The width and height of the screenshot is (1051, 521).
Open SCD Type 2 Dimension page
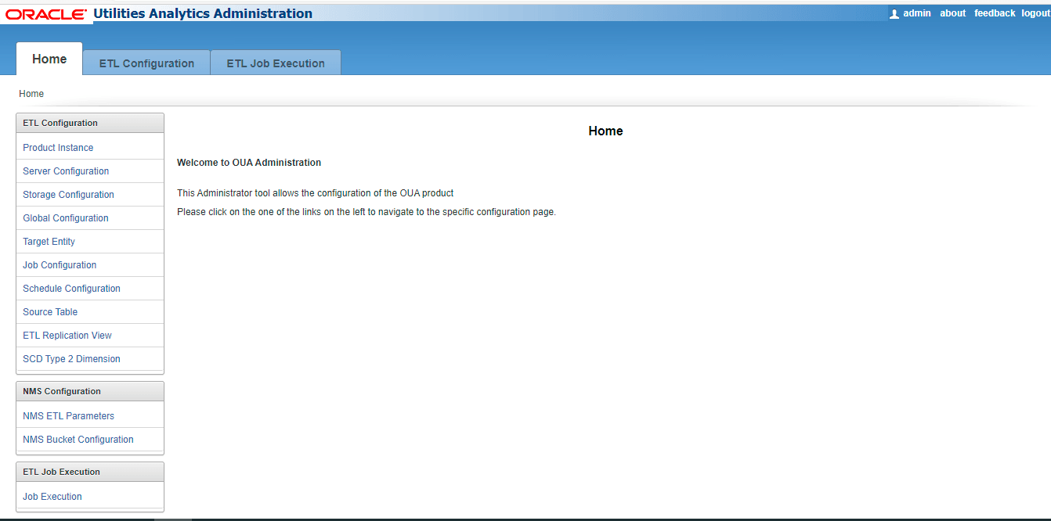pyautogui.click(x=71, y=358)
